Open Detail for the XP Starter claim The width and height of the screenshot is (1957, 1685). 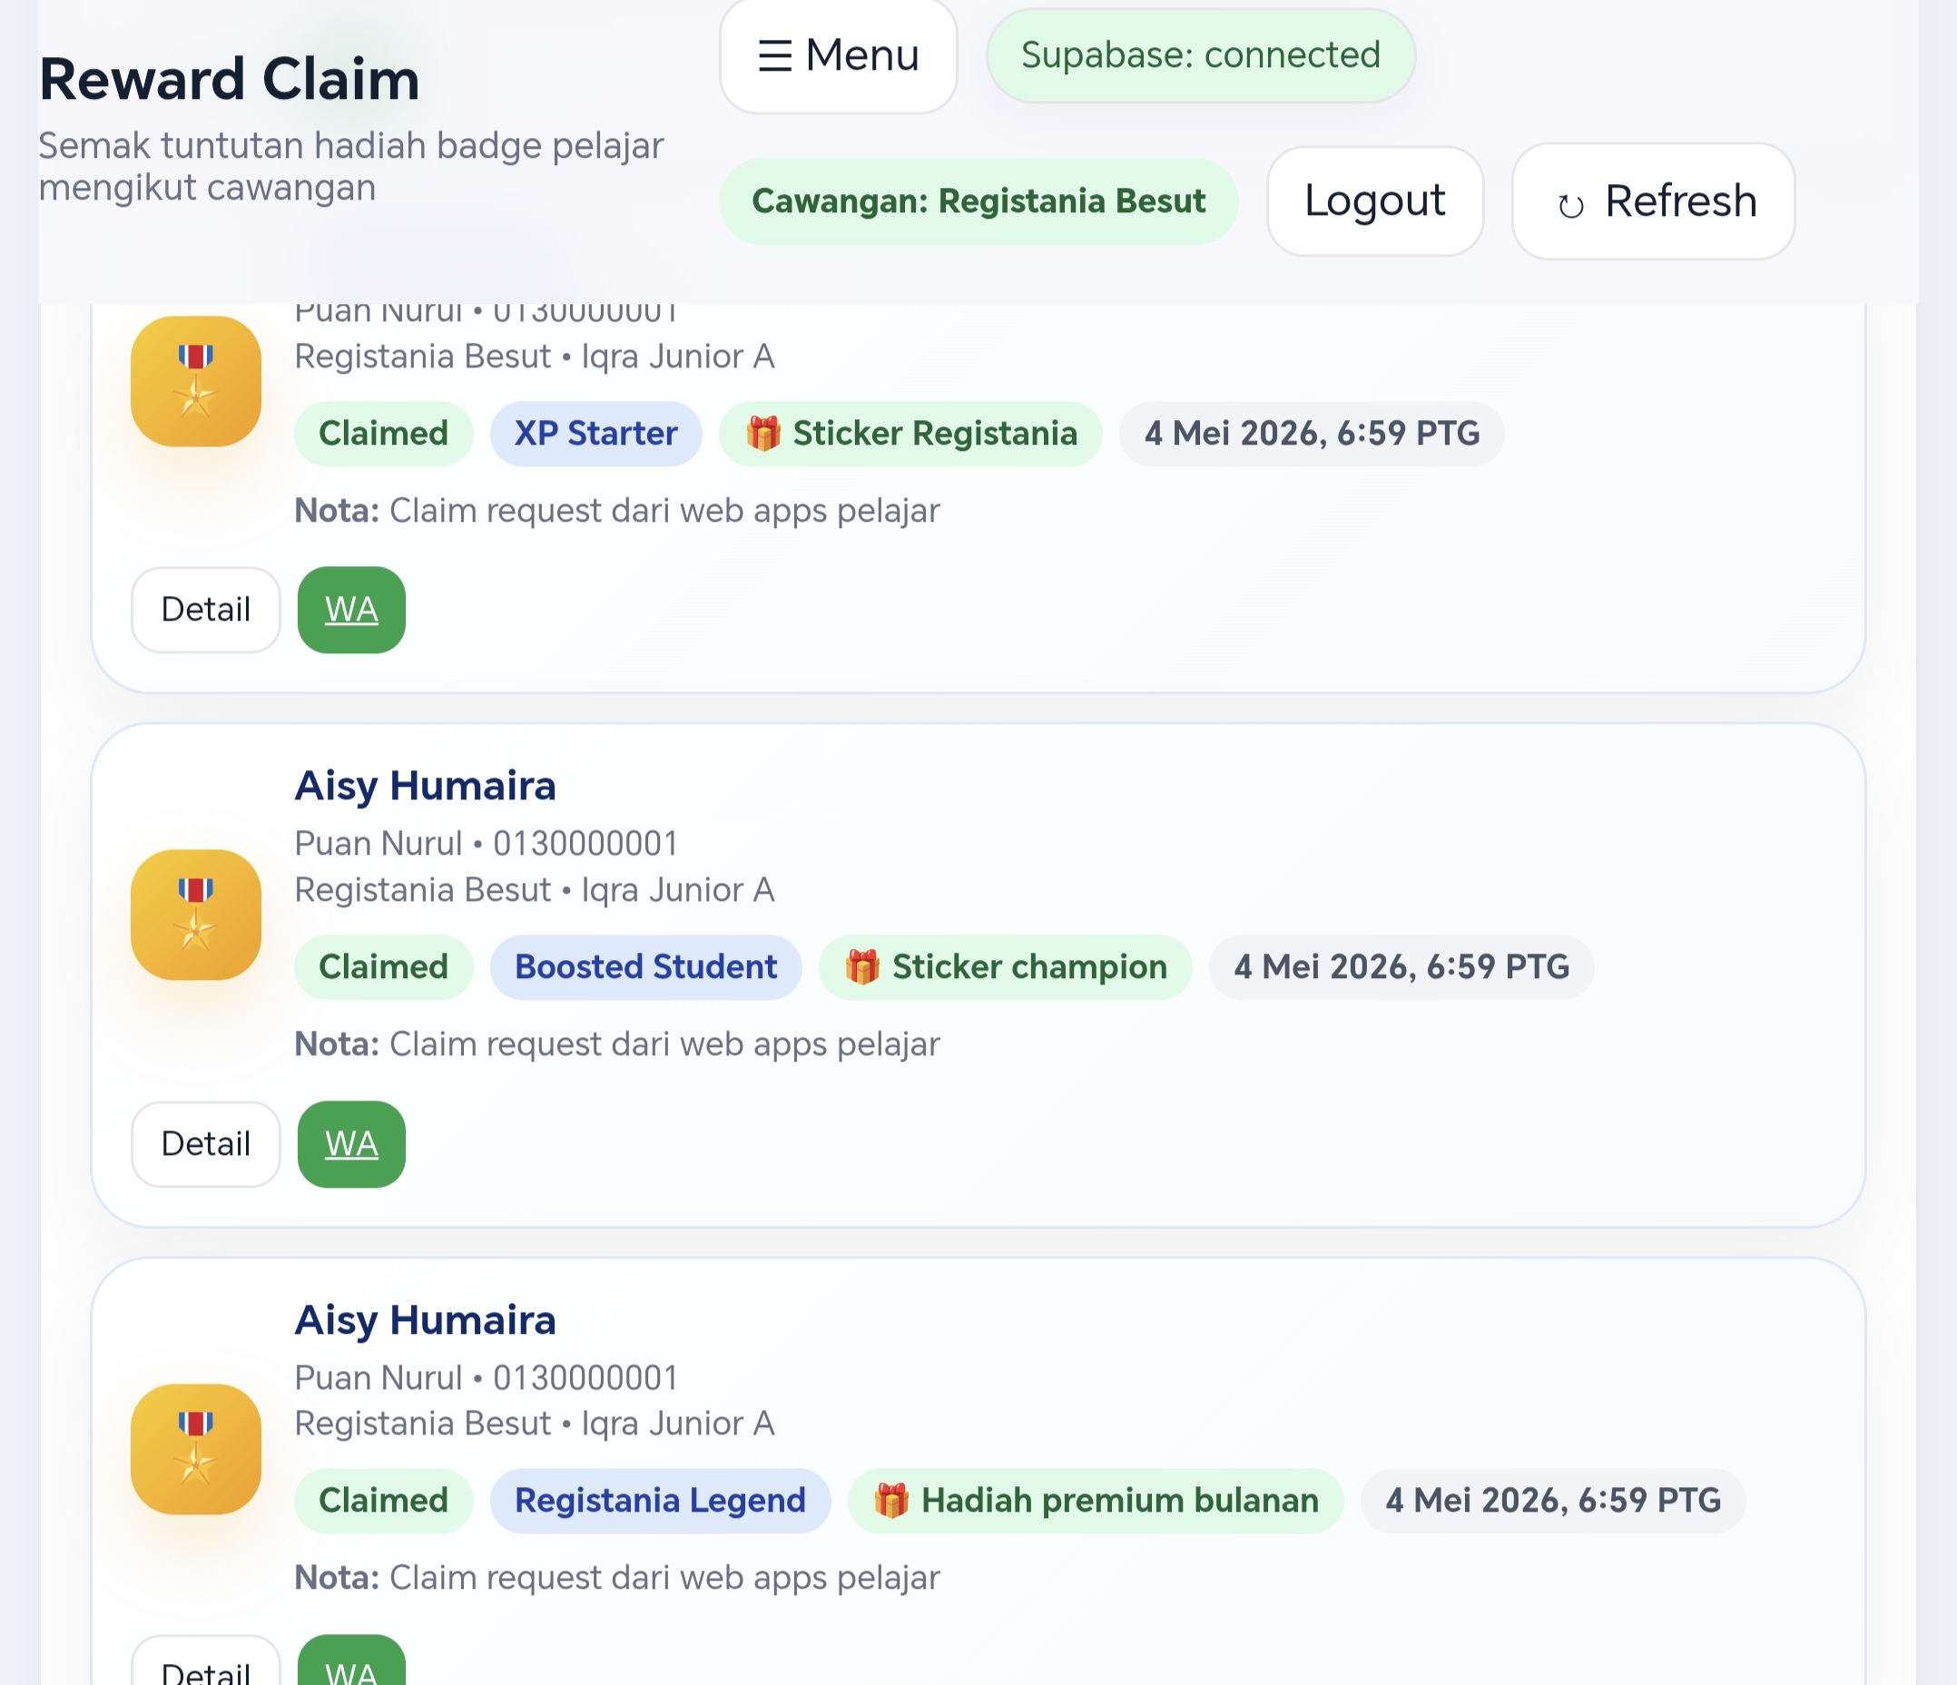[x=206, y=610]
